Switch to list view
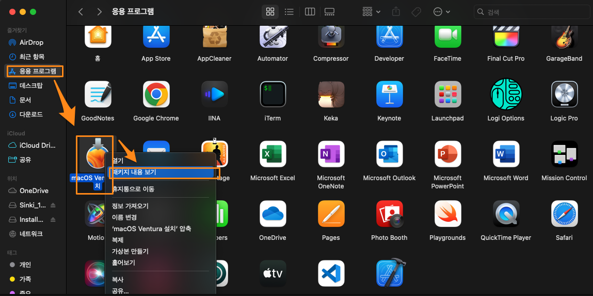Image resolution: width=593 pixels, height=296 pixels. point(290,12)
